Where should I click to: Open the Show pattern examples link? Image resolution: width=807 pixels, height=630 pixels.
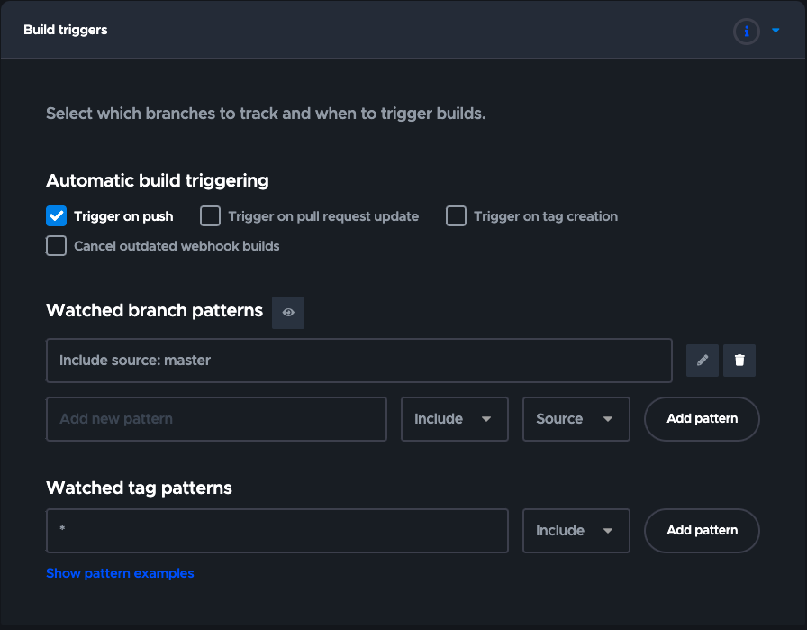[x=120, y=573]
